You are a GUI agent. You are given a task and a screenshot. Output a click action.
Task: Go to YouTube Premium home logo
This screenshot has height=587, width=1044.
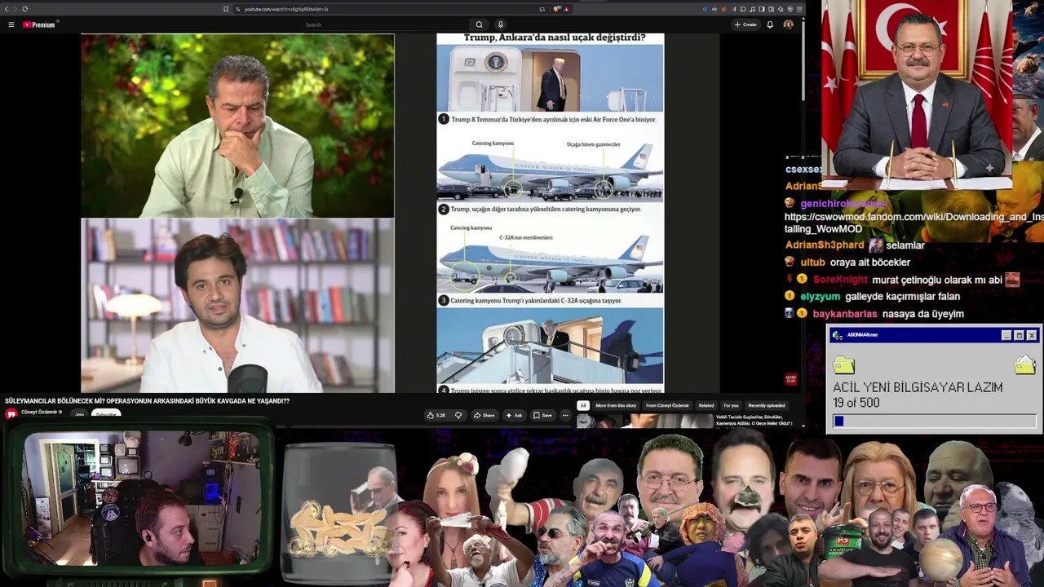point(39,24)
